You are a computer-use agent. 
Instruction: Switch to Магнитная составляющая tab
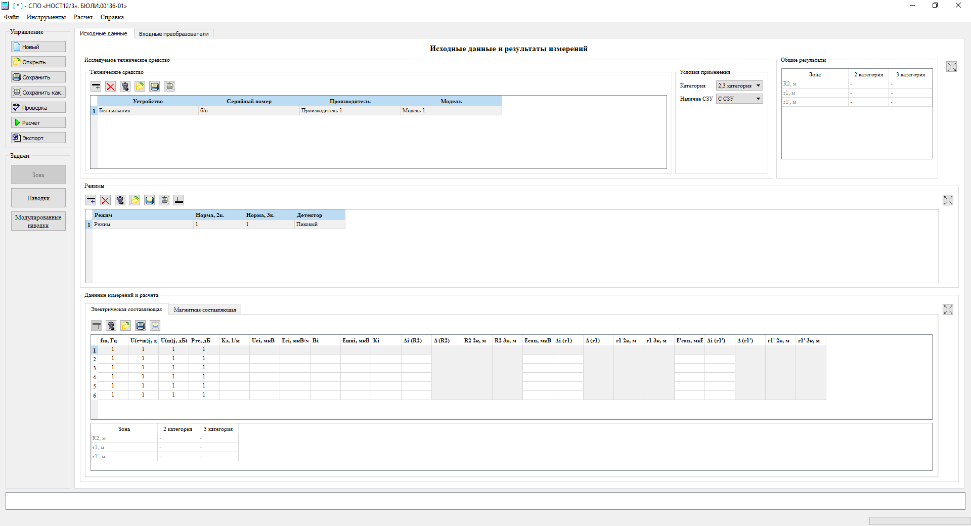pos(205,310)
